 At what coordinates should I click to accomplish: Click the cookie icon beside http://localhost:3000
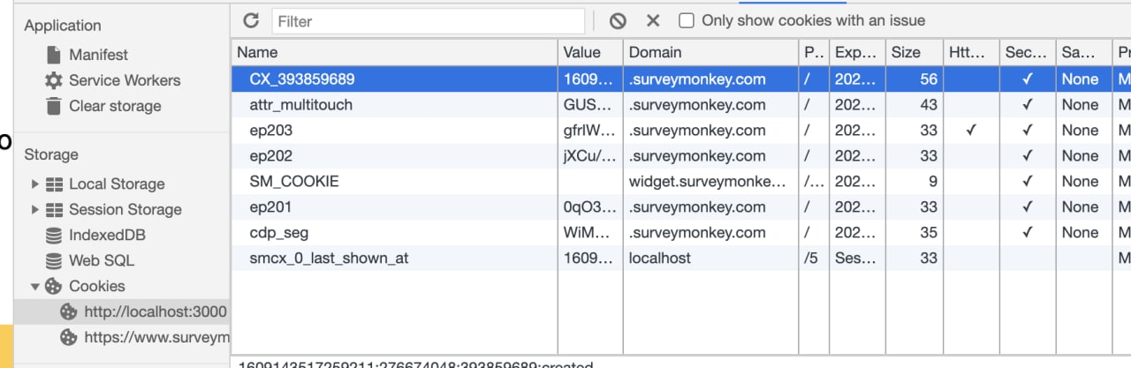[x=69, y=312]
